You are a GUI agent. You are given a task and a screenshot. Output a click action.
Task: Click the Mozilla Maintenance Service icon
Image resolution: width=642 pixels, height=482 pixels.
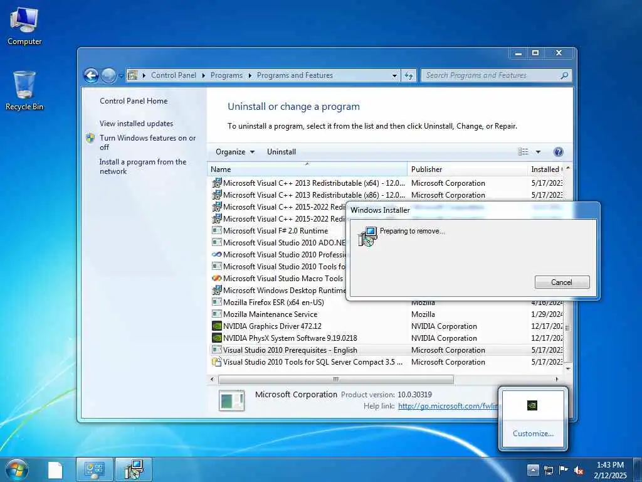click(x=216, y=314)
